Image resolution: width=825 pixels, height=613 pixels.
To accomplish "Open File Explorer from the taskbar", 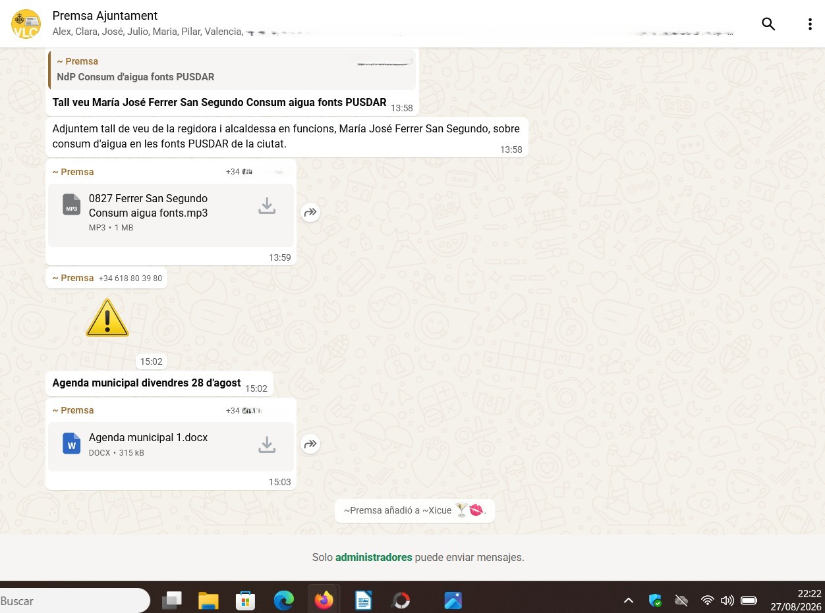I will [208, 600].
